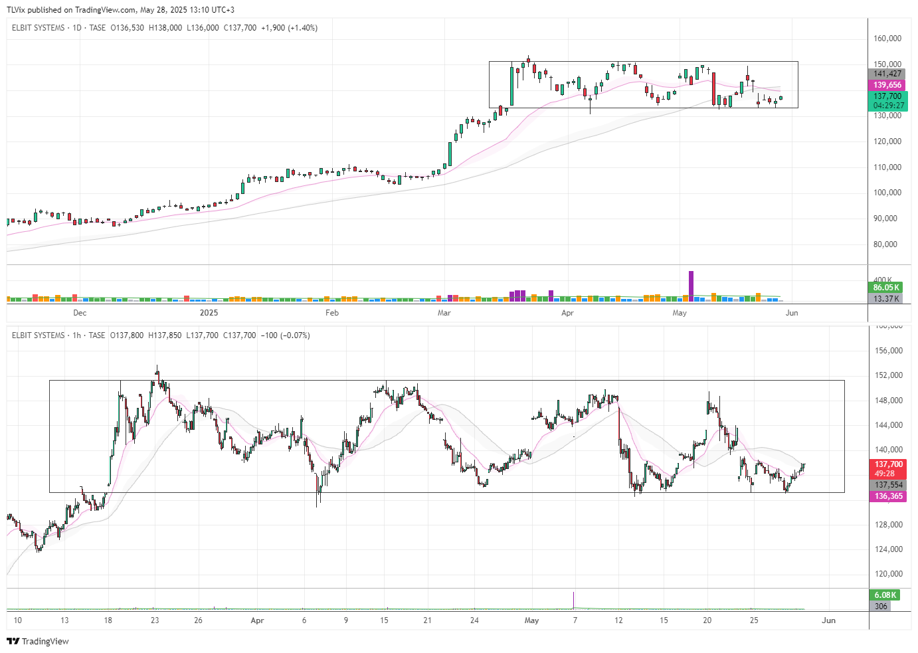Image resolution: width=918 pixels, height=653 pixels.
Task: Click 148,000 on the hourly price axis
Action: coord(888,401)
